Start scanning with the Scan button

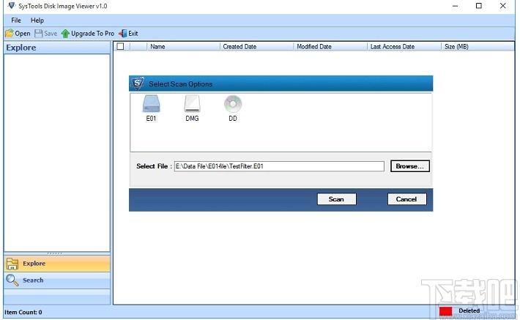point(336,199)
